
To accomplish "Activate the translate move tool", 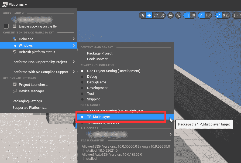I will (149, 15).
